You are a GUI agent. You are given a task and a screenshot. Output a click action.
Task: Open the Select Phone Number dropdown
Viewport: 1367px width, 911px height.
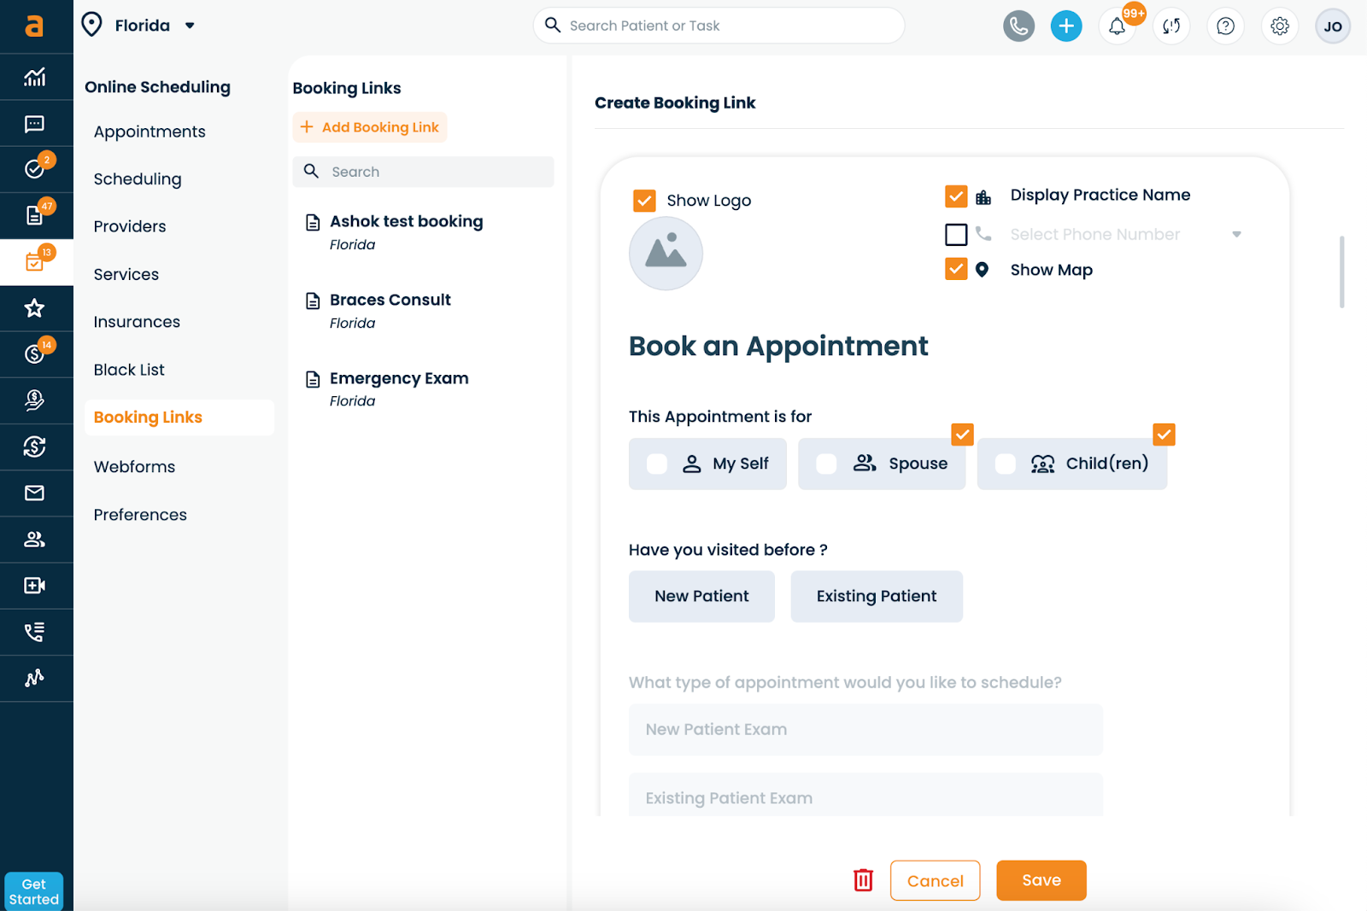[x=1235, y=234]
